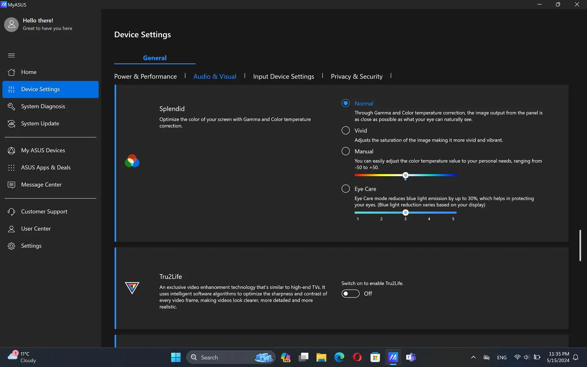587x367 pixels.
Task: Show hidden system tray icons
Action: 473,357
